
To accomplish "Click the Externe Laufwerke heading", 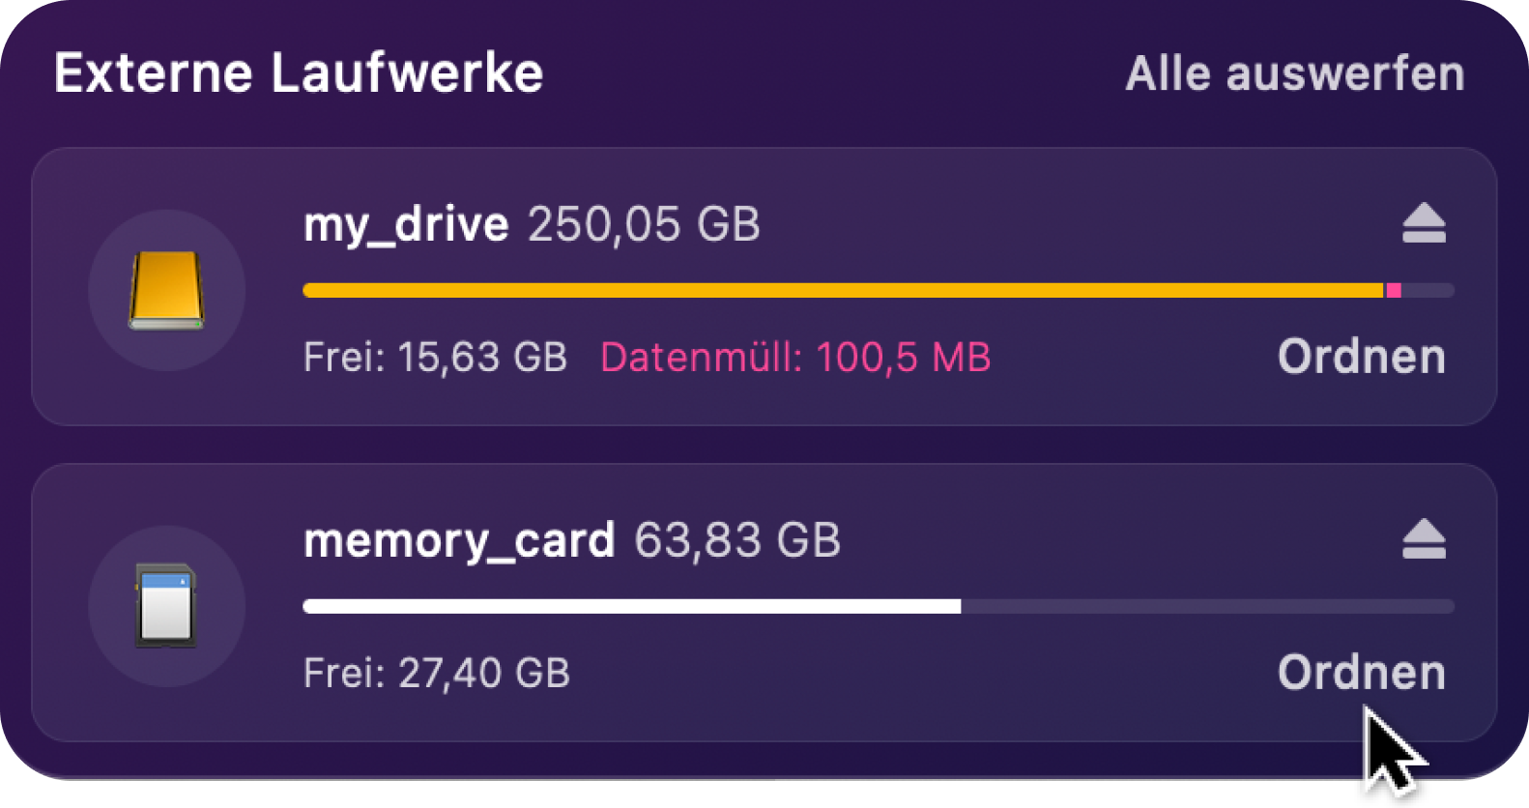I will (x=299, y=73).
